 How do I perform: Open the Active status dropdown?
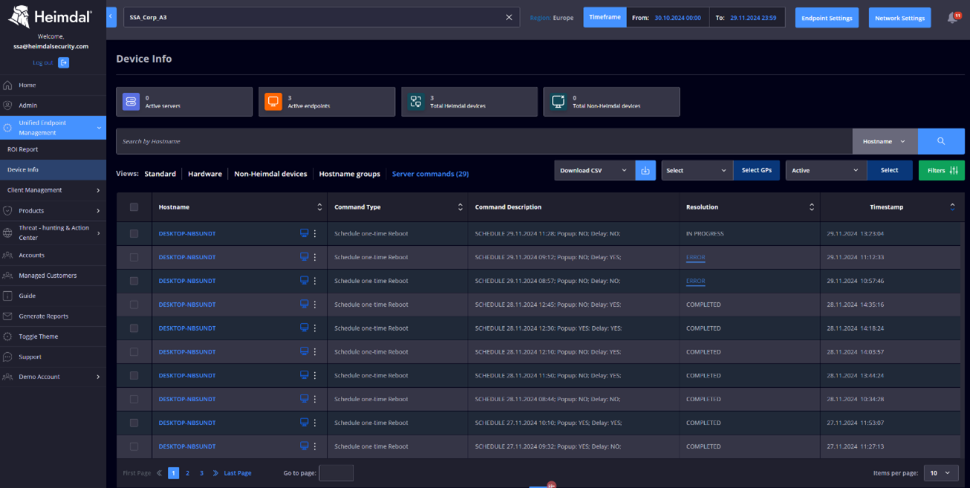[826, 170]
